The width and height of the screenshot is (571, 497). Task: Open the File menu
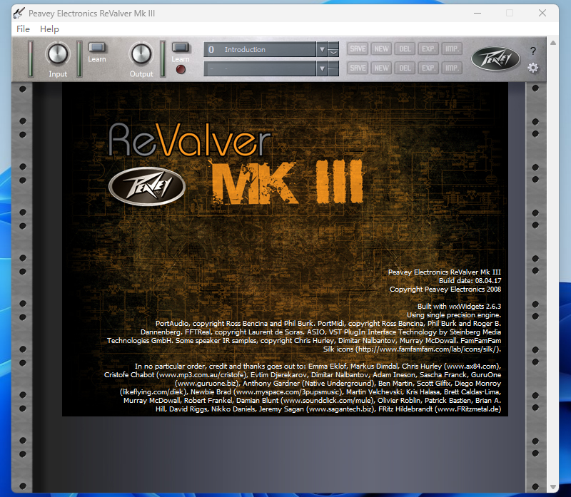23,29
